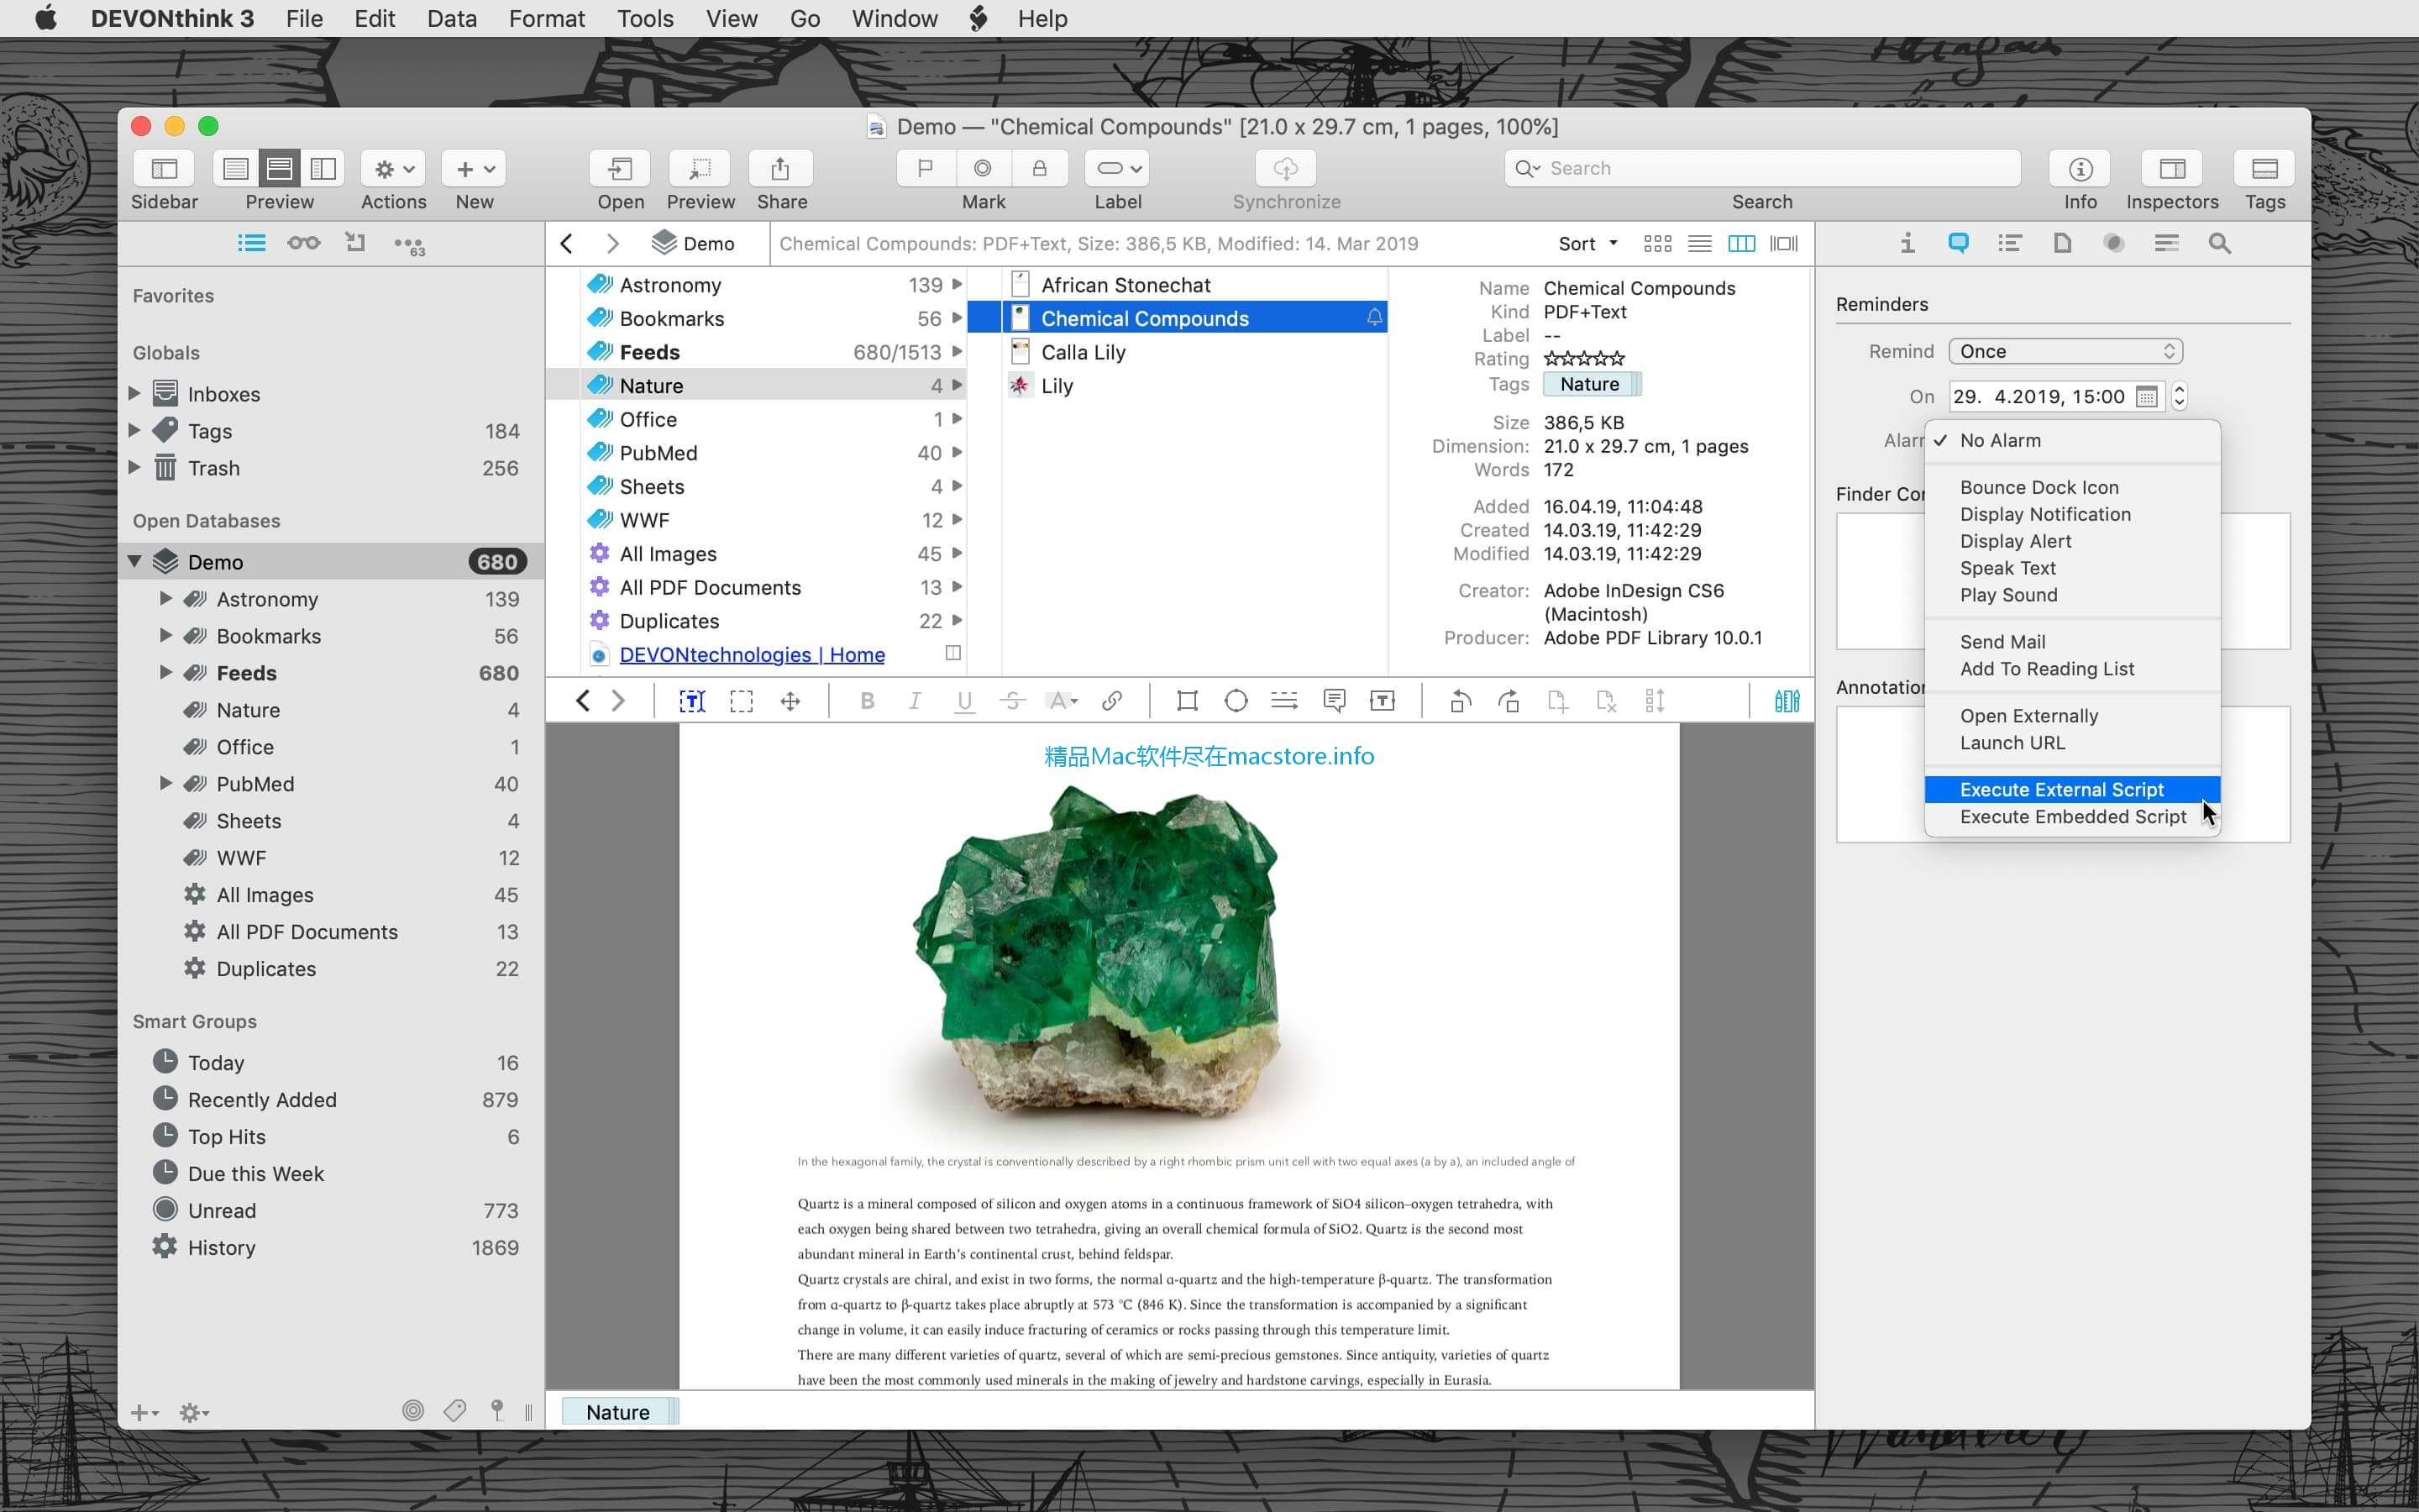This screenshot has width=2419, height=1512.
Task: Click the star rating for Chemical Compounds
Action: click(x=1583, y=359)
